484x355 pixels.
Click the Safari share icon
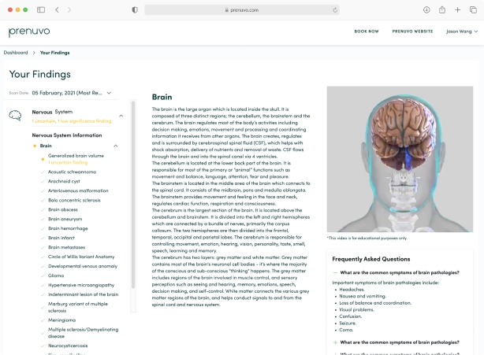click(x=442, y=10)
